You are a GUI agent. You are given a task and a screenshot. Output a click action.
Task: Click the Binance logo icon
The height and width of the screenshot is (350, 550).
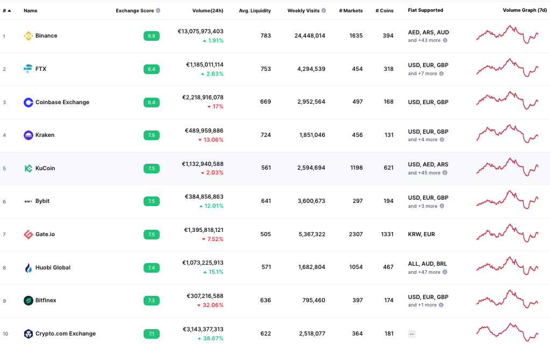28,36
